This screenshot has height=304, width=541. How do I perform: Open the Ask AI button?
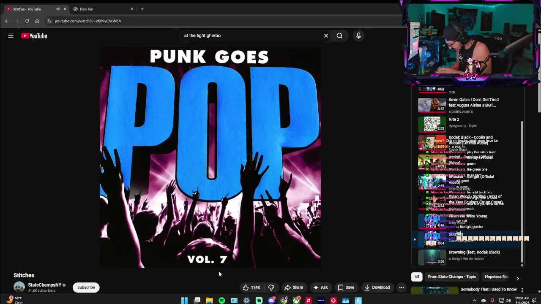[320, 288]
